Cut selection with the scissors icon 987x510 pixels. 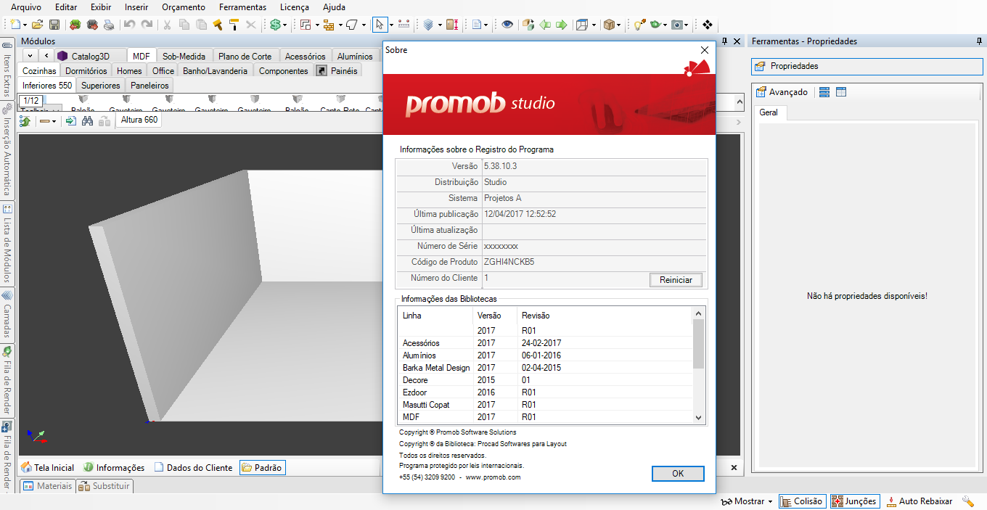[167, 25]
